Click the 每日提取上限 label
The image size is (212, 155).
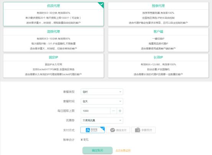[66, 111]
